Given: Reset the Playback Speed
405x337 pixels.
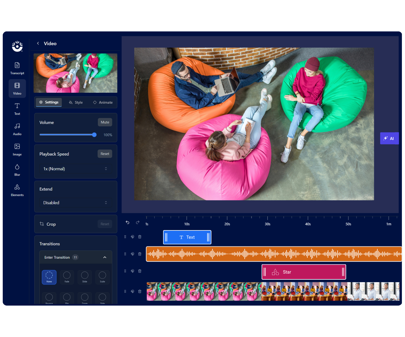Looking at the screenshot, I should (105, 154).
